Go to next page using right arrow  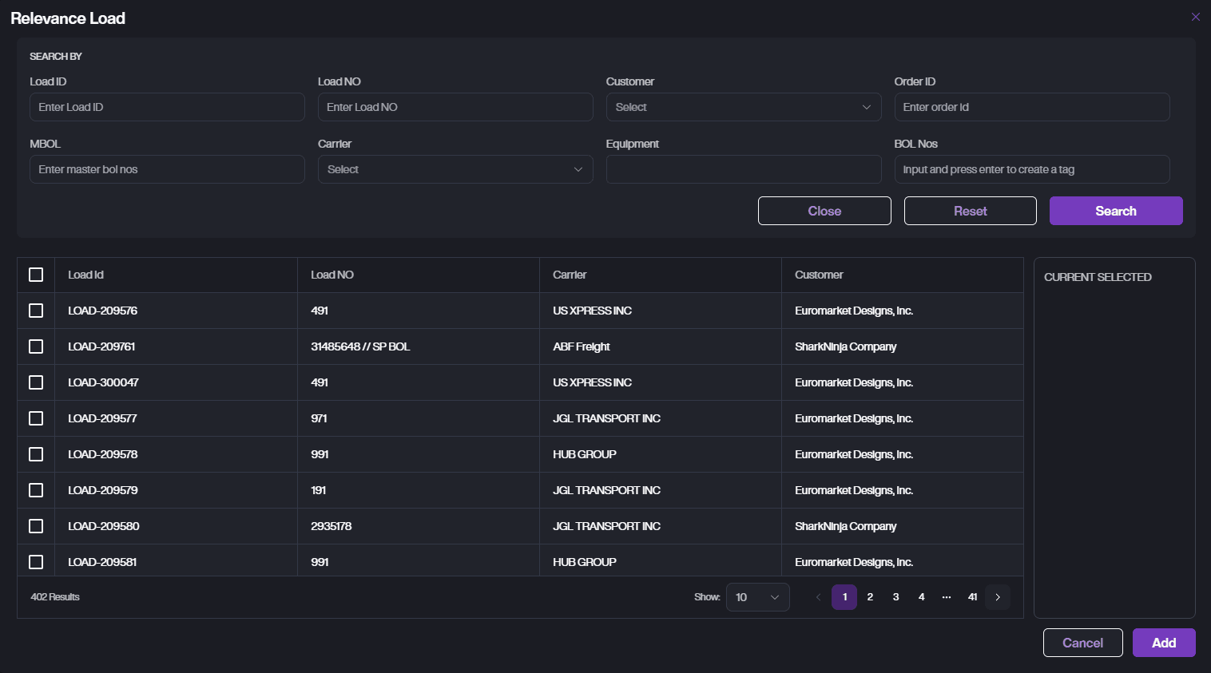[x=998, y=597]
